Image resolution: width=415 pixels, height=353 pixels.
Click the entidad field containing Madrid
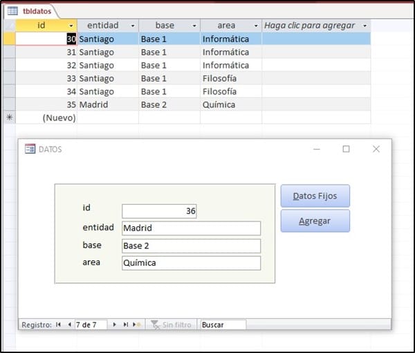(x=191, y=228)
